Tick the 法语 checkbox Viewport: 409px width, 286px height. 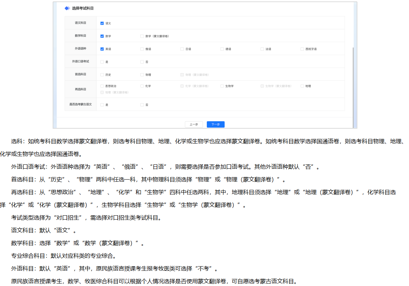pyautogui.click(x=262, y=49)
